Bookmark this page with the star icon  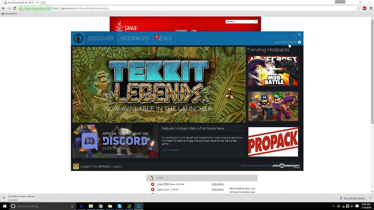[358, 8]
